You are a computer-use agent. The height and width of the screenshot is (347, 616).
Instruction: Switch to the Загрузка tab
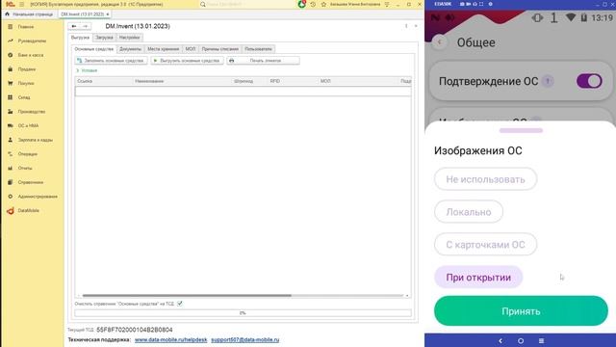click(x=104, y=38)
